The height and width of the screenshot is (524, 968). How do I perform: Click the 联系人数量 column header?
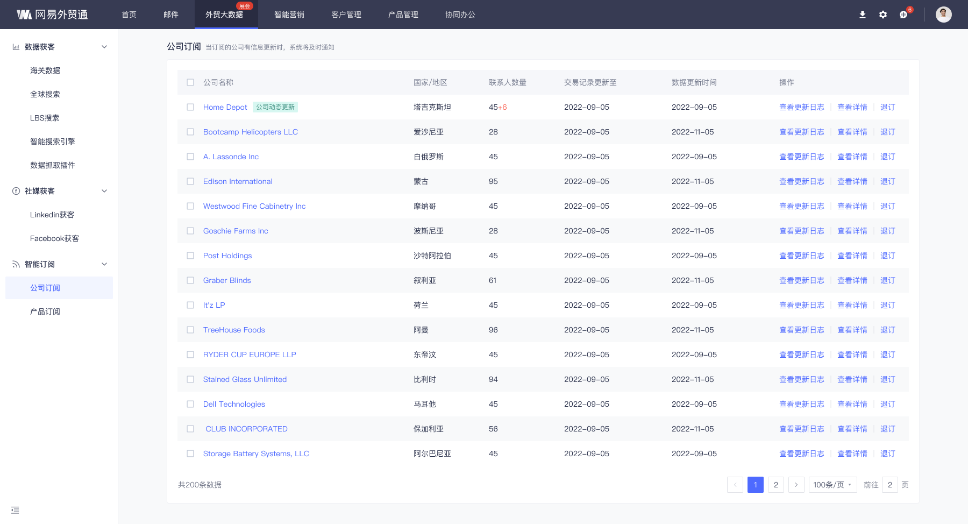click(x=508, y=82)
